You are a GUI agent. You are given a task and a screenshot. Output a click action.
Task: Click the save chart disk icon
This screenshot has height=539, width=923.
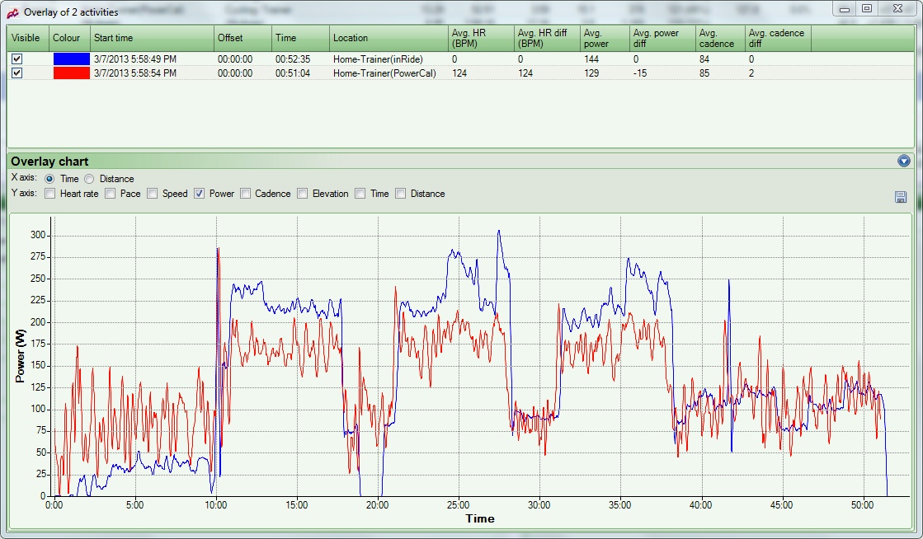click(901, 197)
